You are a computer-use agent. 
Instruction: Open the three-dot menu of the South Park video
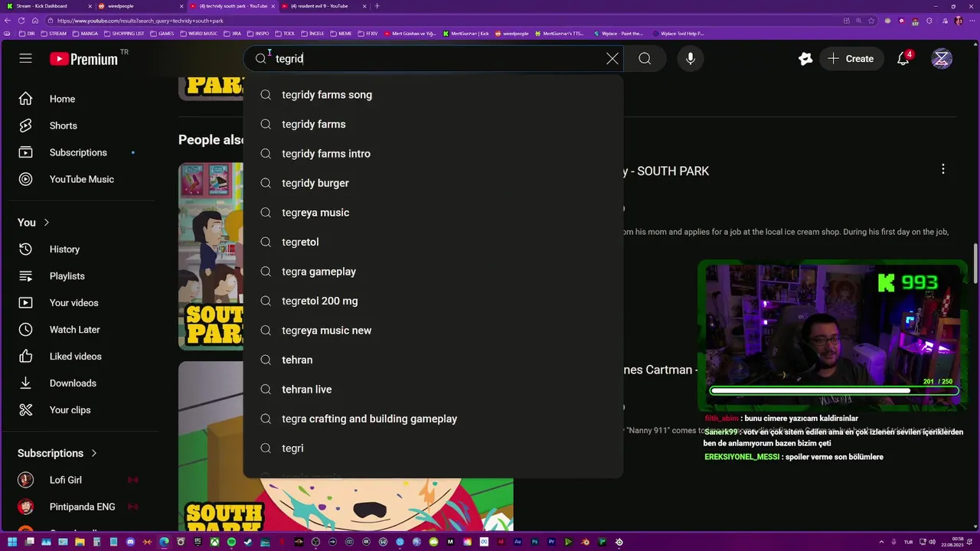[943, 169]
